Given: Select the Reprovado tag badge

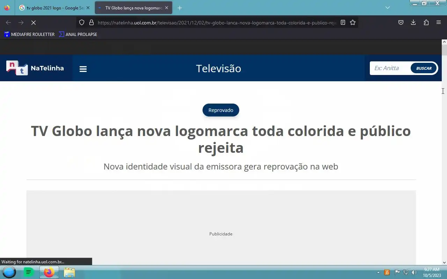Looking at the screenshot, I should point(221,110).
